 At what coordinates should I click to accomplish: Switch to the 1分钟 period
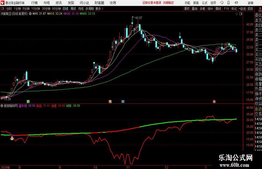(17, 9)
